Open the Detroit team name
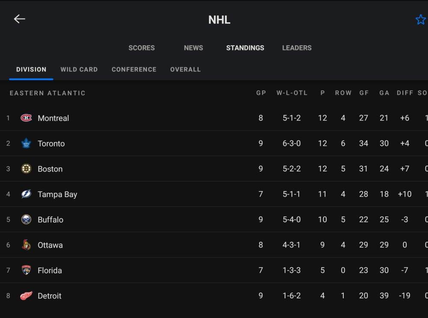The height and width of the screenshot is (318, 428). point(49,296)
